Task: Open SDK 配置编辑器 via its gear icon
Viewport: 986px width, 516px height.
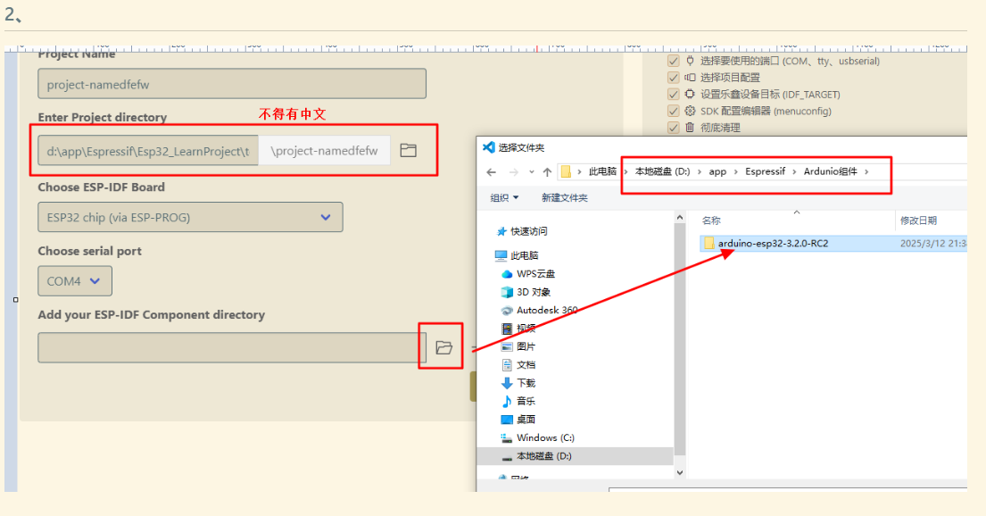Action: click(691, 111)
